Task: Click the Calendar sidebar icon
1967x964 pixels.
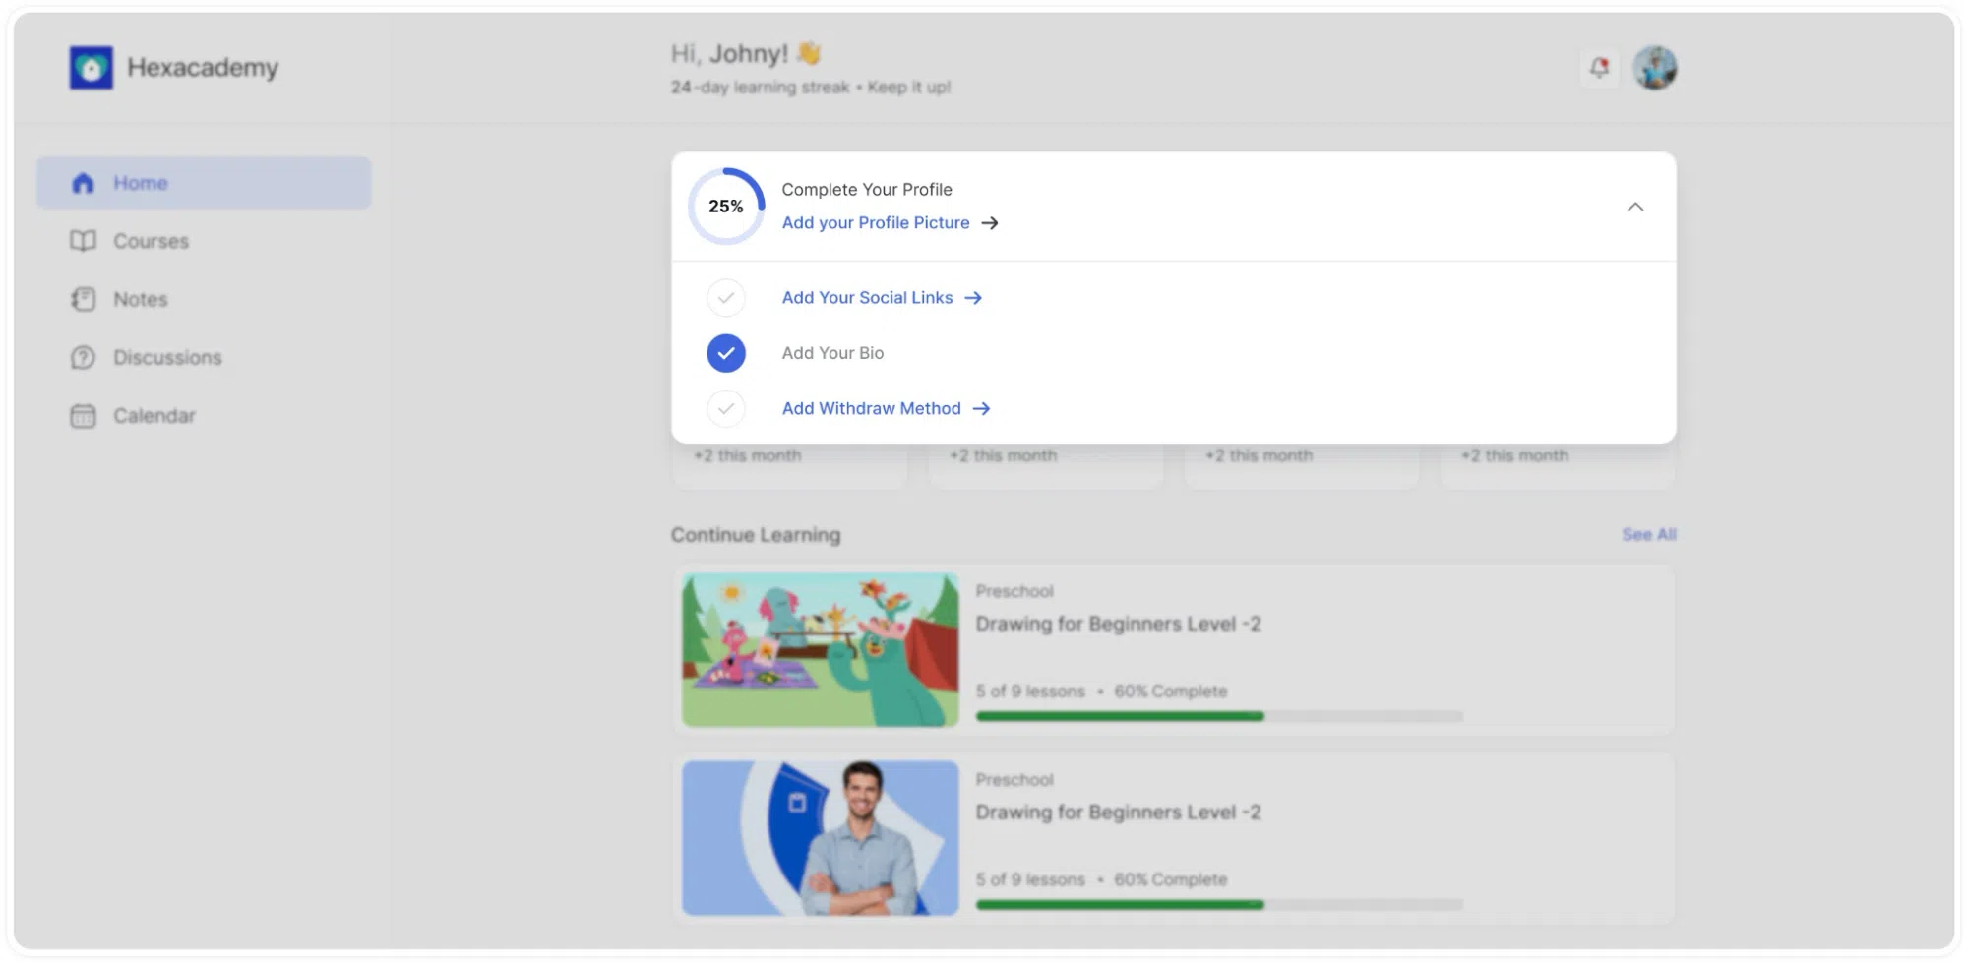Action: point(84,416)
